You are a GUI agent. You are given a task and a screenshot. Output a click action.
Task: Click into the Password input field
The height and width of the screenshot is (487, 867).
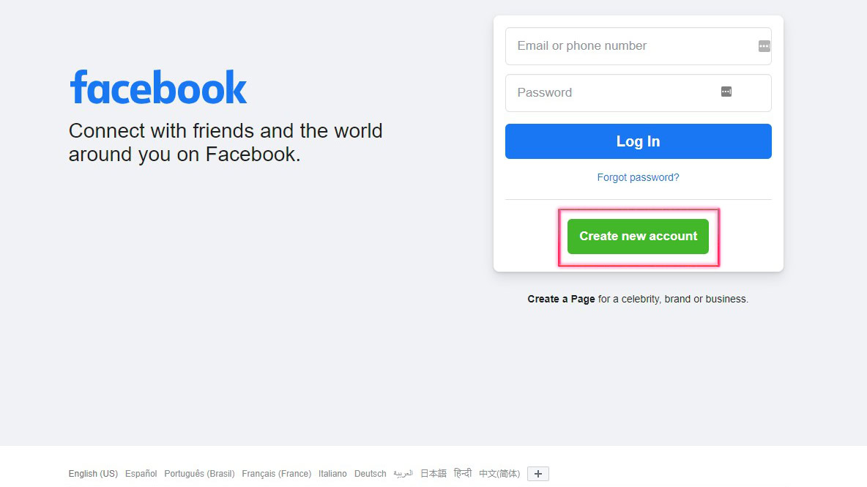tap(615, 93)
